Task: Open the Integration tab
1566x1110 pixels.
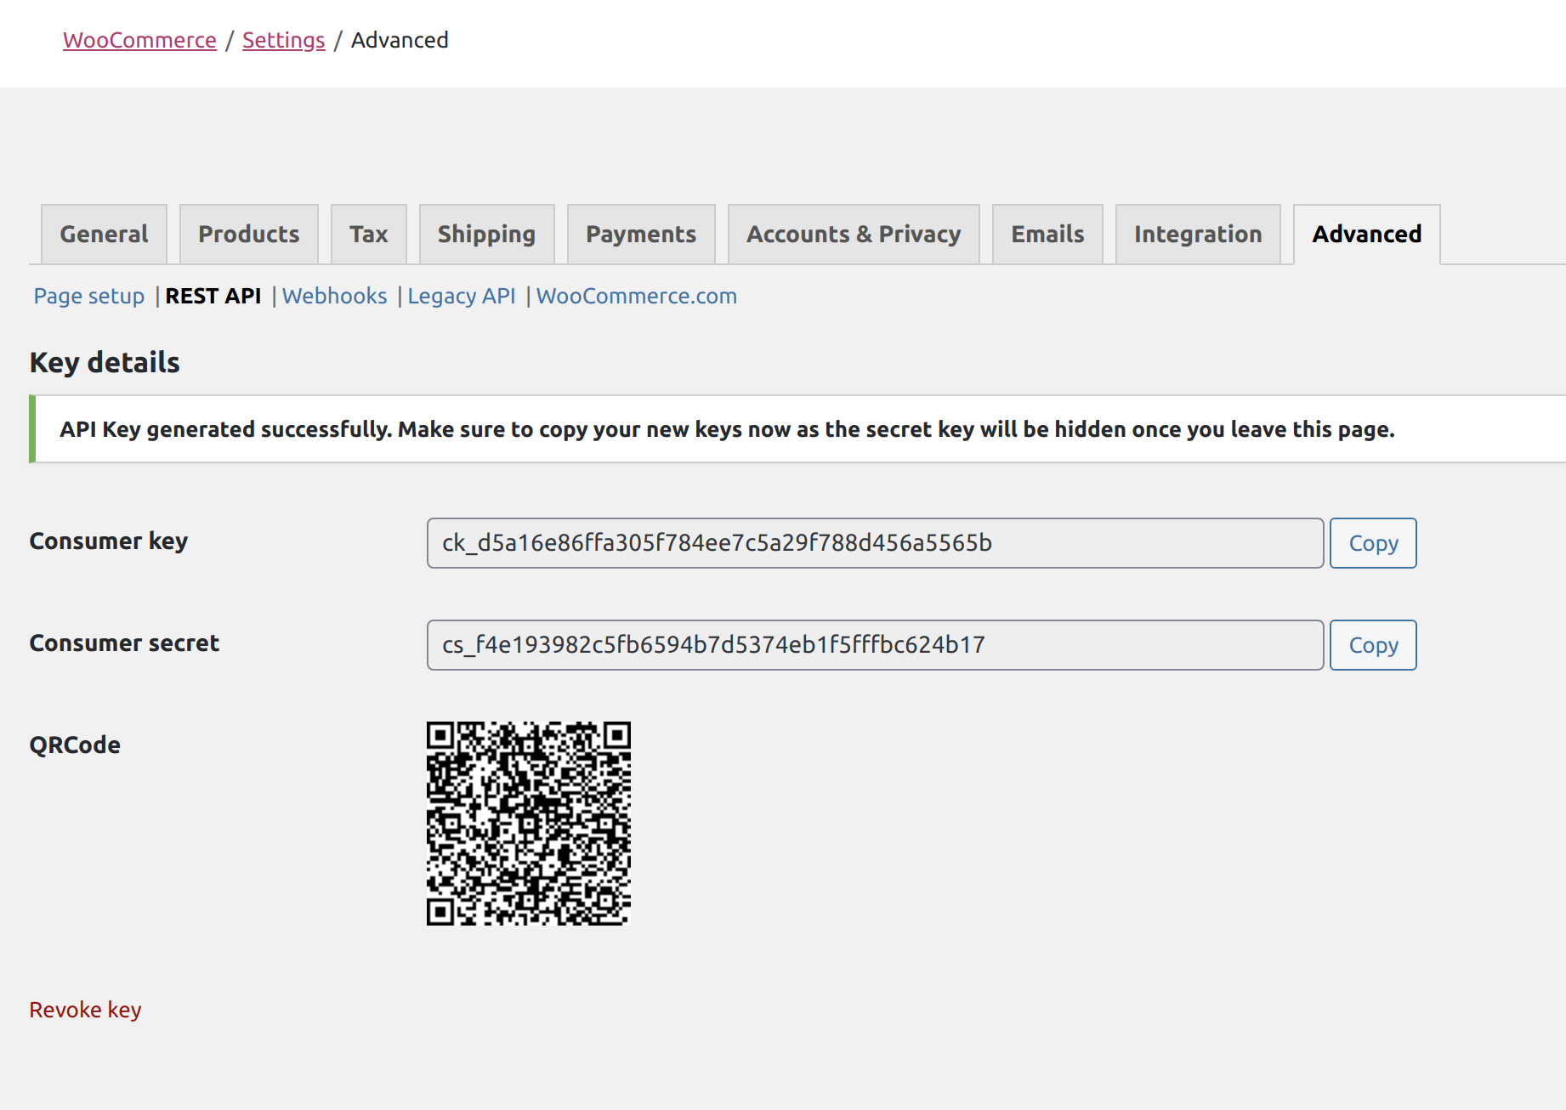Action: click(x=1198, y=234)
